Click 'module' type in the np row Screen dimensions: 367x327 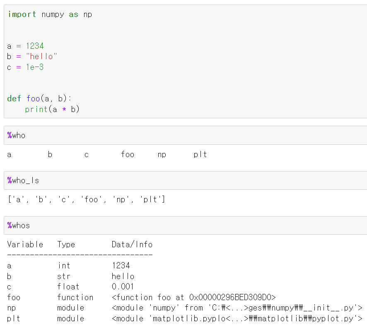pos(71,308)
